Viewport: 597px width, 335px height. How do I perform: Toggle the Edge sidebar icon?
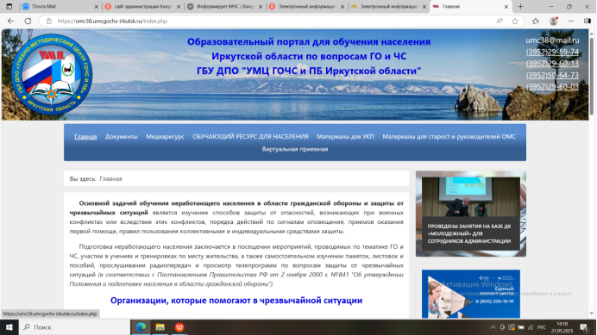[588, 22]
